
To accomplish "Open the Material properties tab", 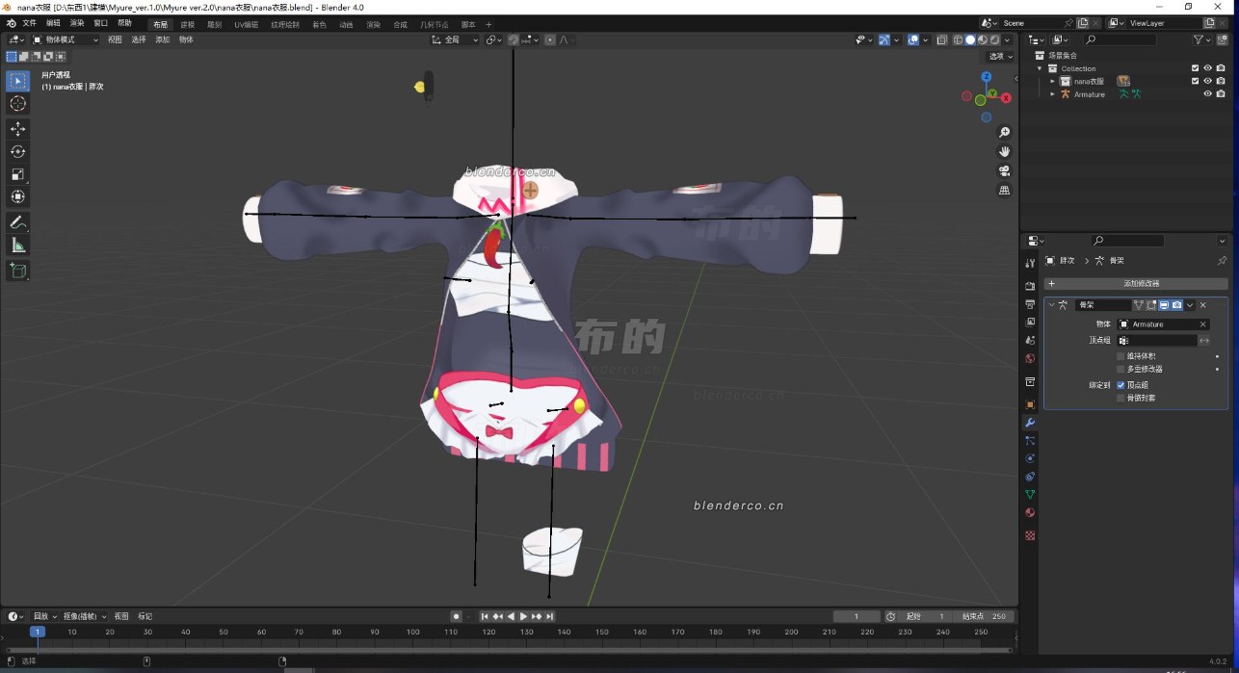I will (1030, 513).
